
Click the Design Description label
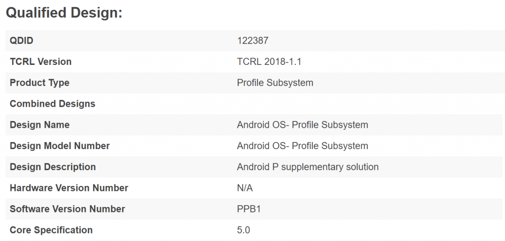(53, 167)
